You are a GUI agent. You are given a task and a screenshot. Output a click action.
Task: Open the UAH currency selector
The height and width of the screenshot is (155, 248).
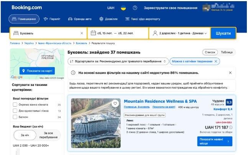coord(111,8)
